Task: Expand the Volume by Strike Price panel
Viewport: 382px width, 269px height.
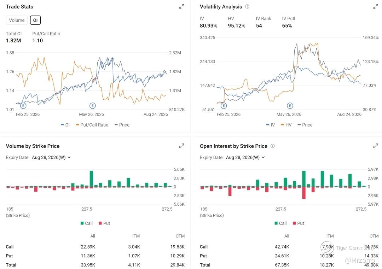Action: coord(181,146)
